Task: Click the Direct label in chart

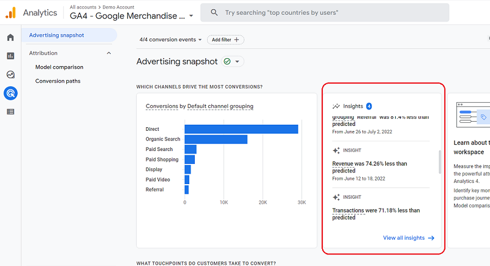Action: pyautogui.click(x=152, y=129)
